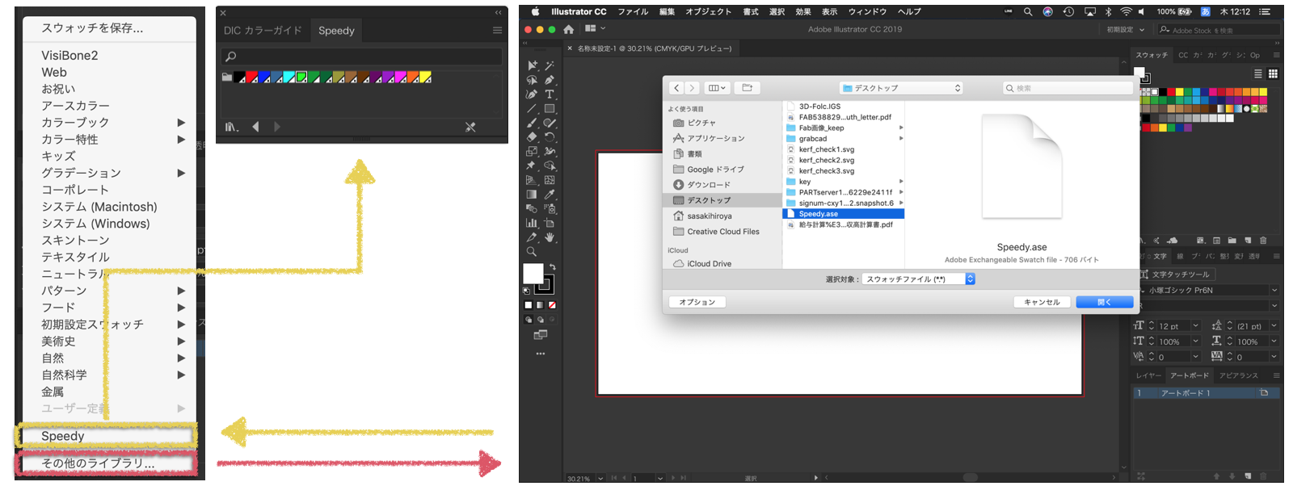Switch Swatches panel to list view
1293x486 pixels.
pyautogui.click(x=1257, y=73)
